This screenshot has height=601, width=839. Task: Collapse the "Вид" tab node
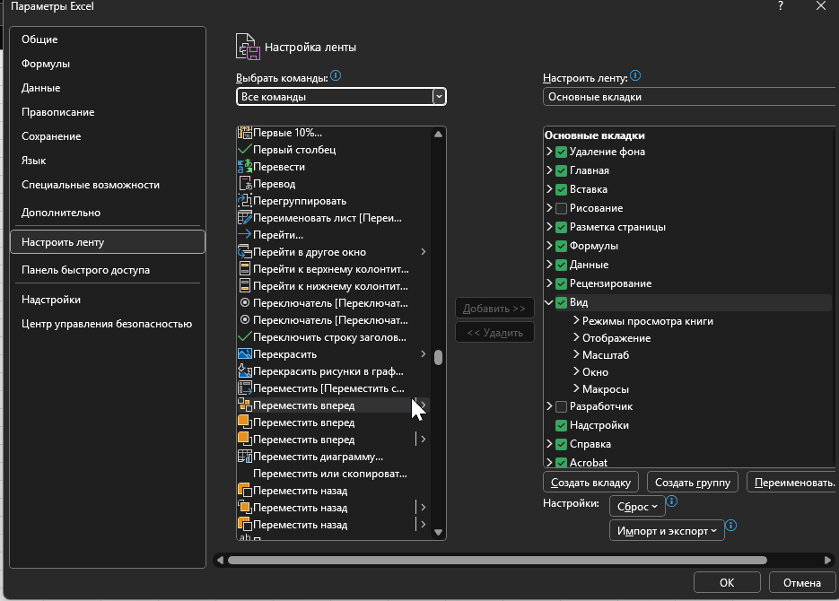point(549,302)
